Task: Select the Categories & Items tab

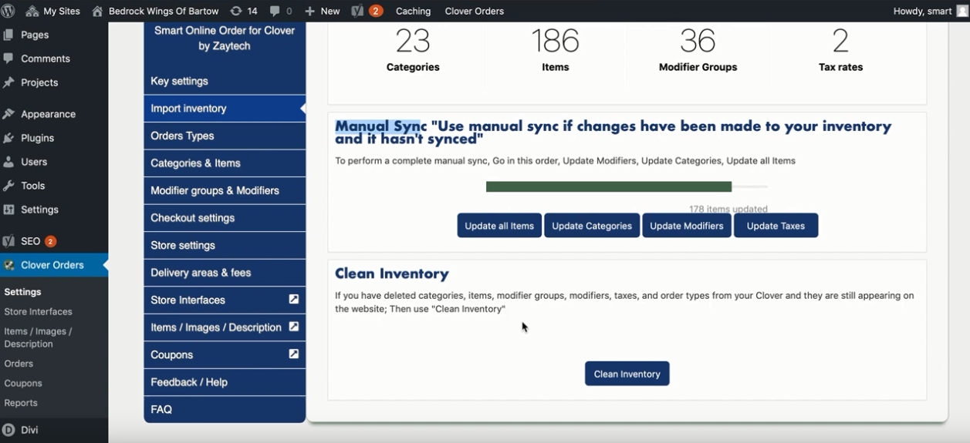Action: [225, 163]
